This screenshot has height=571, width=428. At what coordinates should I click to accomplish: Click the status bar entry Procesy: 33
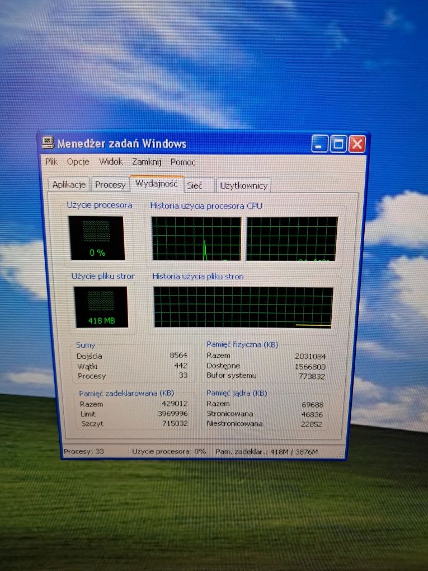84,452
